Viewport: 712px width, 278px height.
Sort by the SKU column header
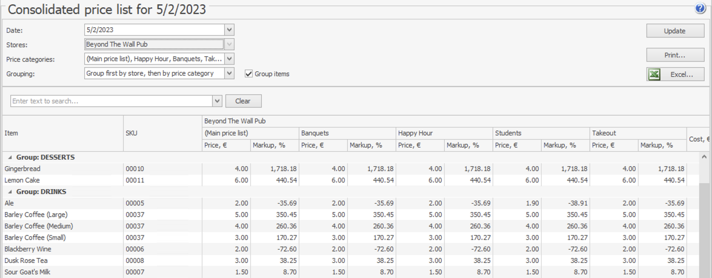coord(162,133)
